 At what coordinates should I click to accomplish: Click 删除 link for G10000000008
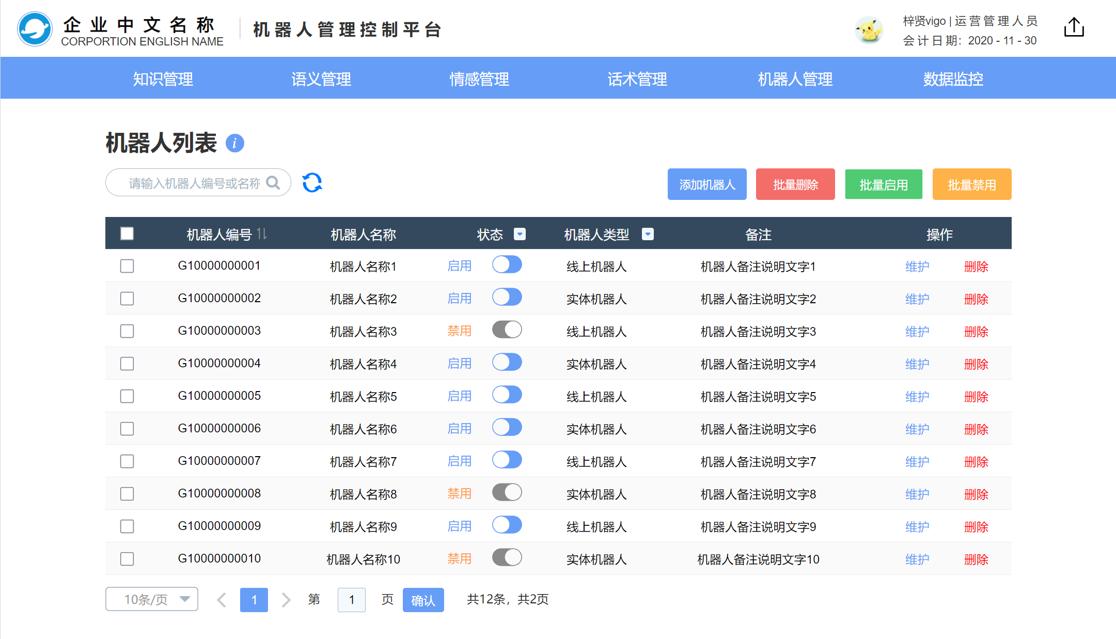pos(976,494)
